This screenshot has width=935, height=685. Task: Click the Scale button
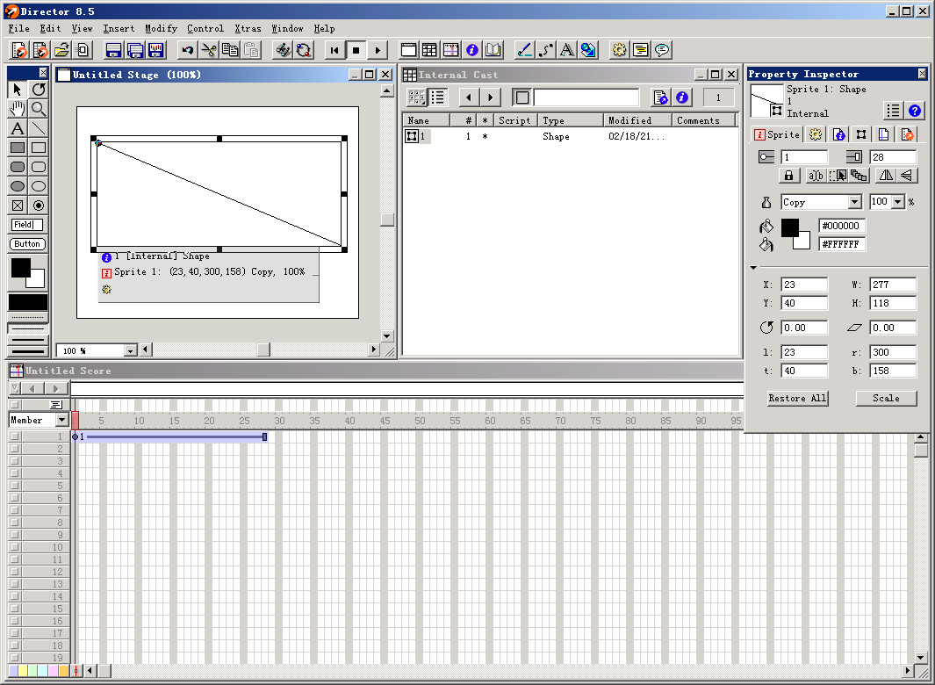click(x=886, y=398)
